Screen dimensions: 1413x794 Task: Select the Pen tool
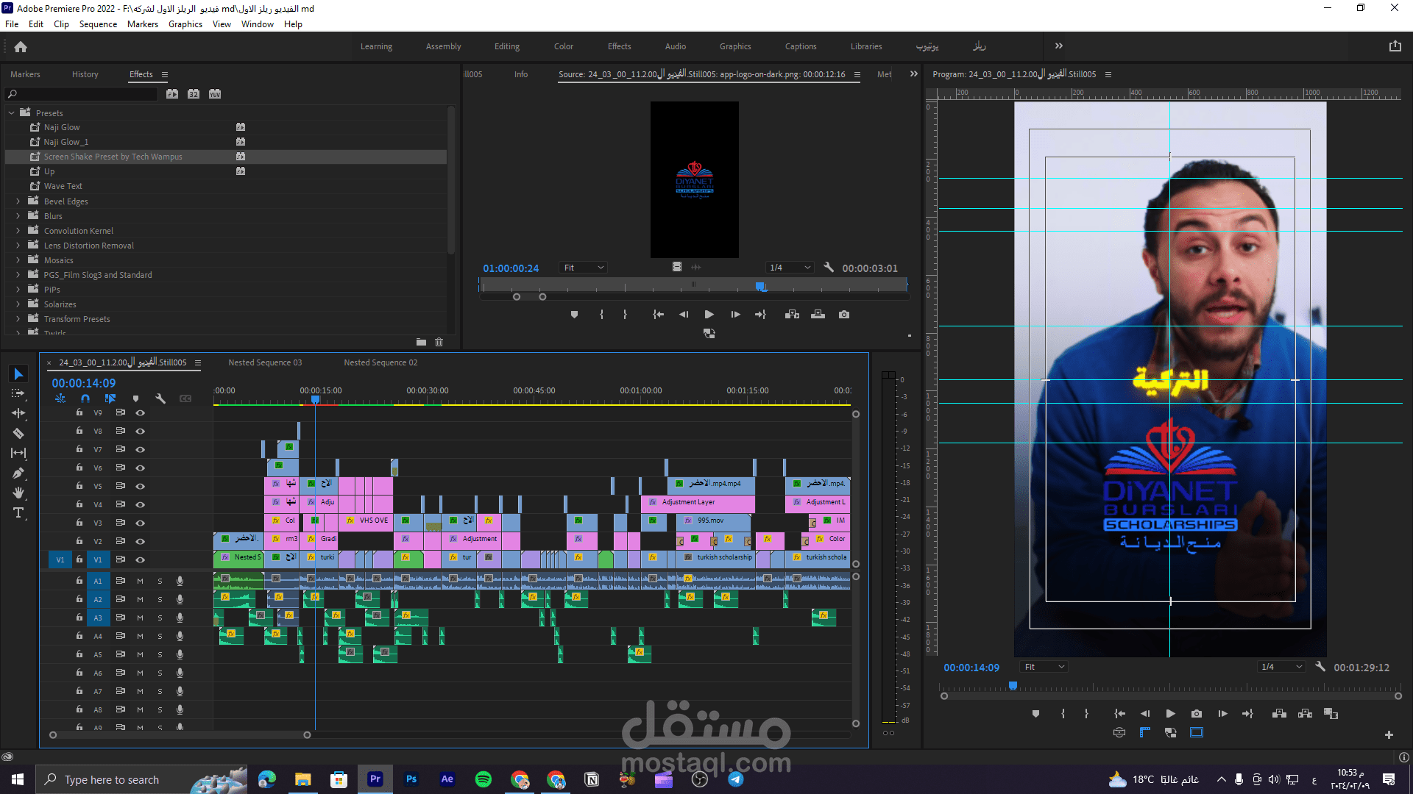pos(18,473)
